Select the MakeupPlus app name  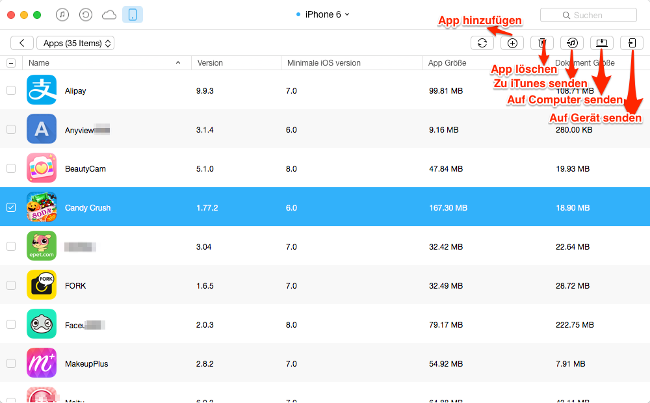pyautogui.click(x=86, y=363)
